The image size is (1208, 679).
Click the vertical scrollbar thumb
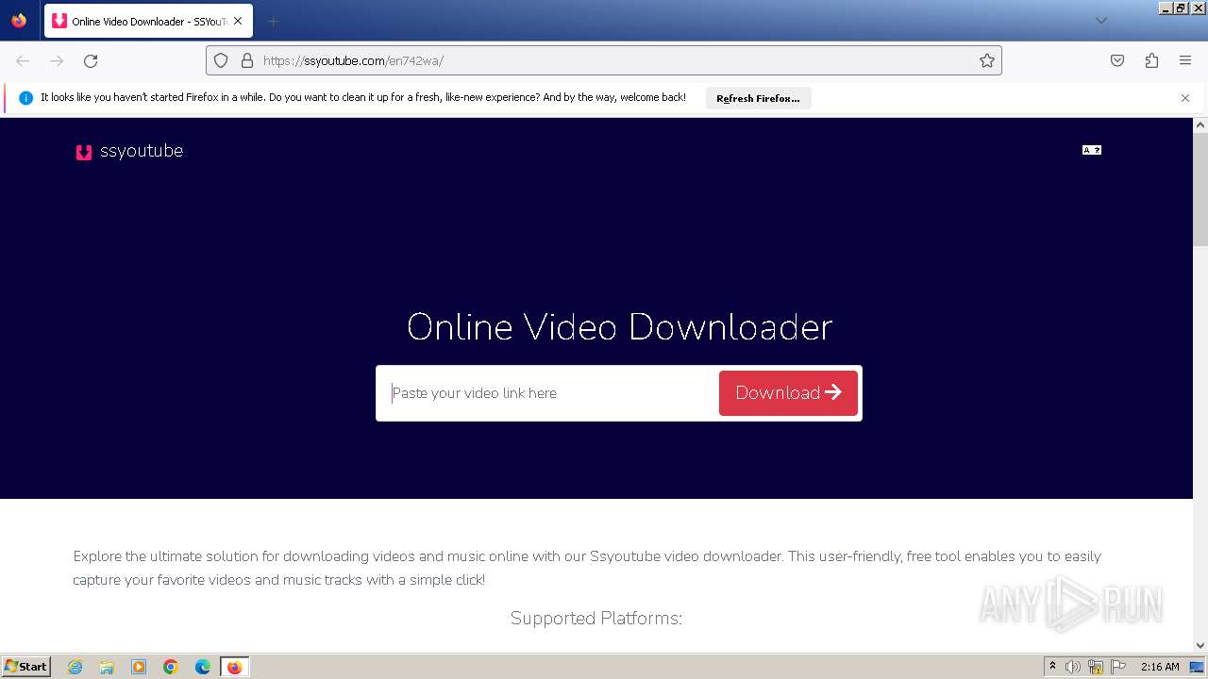[1200, 189]
